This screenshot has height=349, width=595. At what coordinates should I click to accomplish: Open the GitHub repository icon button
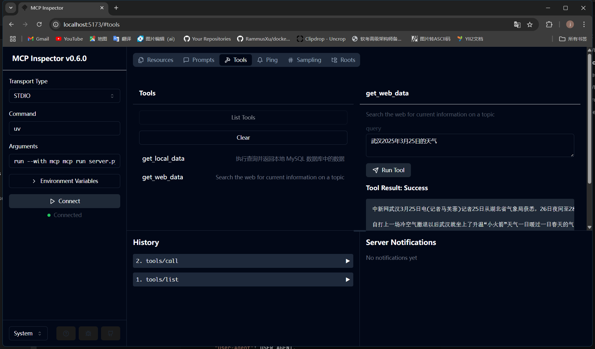110,333
